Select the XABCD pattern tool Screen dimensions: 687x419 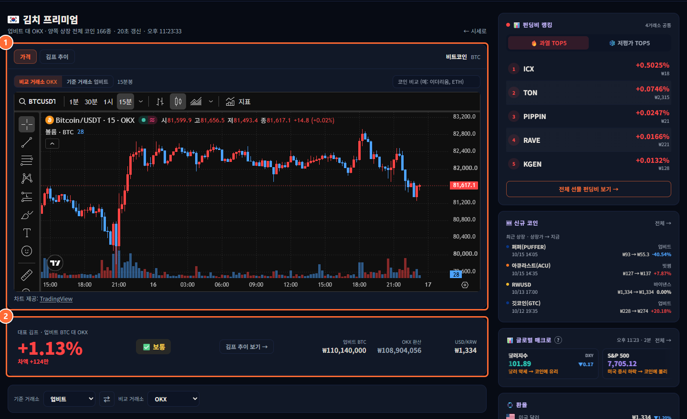(x=27, y=179)
